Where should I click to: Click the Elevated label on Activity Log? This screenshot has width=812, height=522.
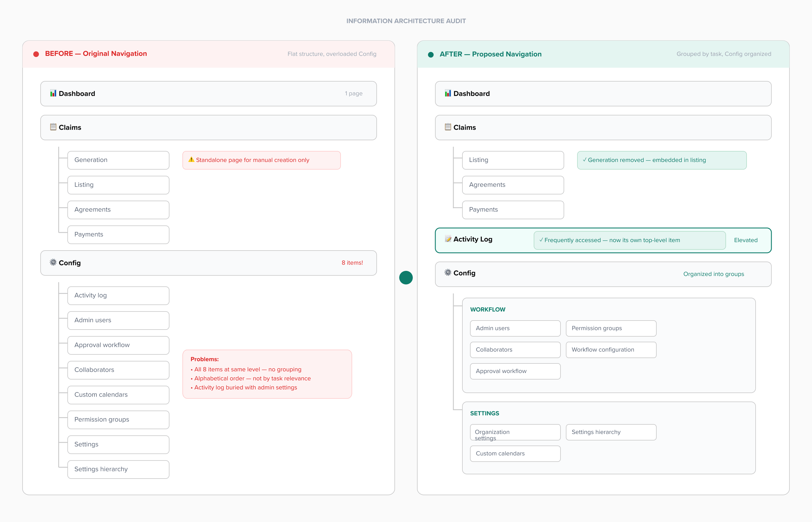coord(746,240)
